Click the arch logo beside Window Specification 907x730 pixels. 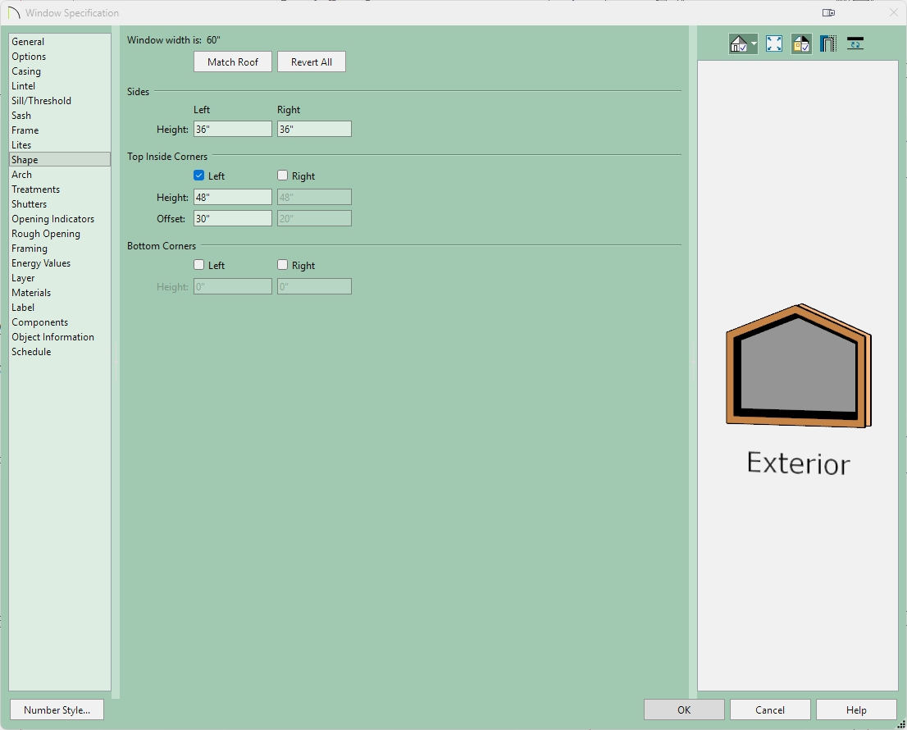[13, 13]
